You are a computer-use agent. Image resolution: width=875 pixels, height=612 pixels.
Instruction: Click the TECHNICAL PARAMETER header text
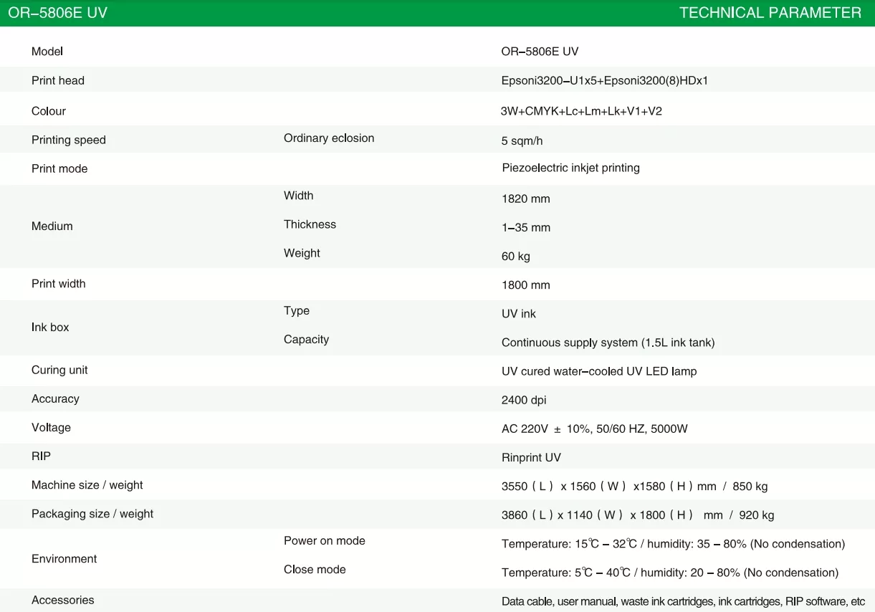(x=770, y=13)
